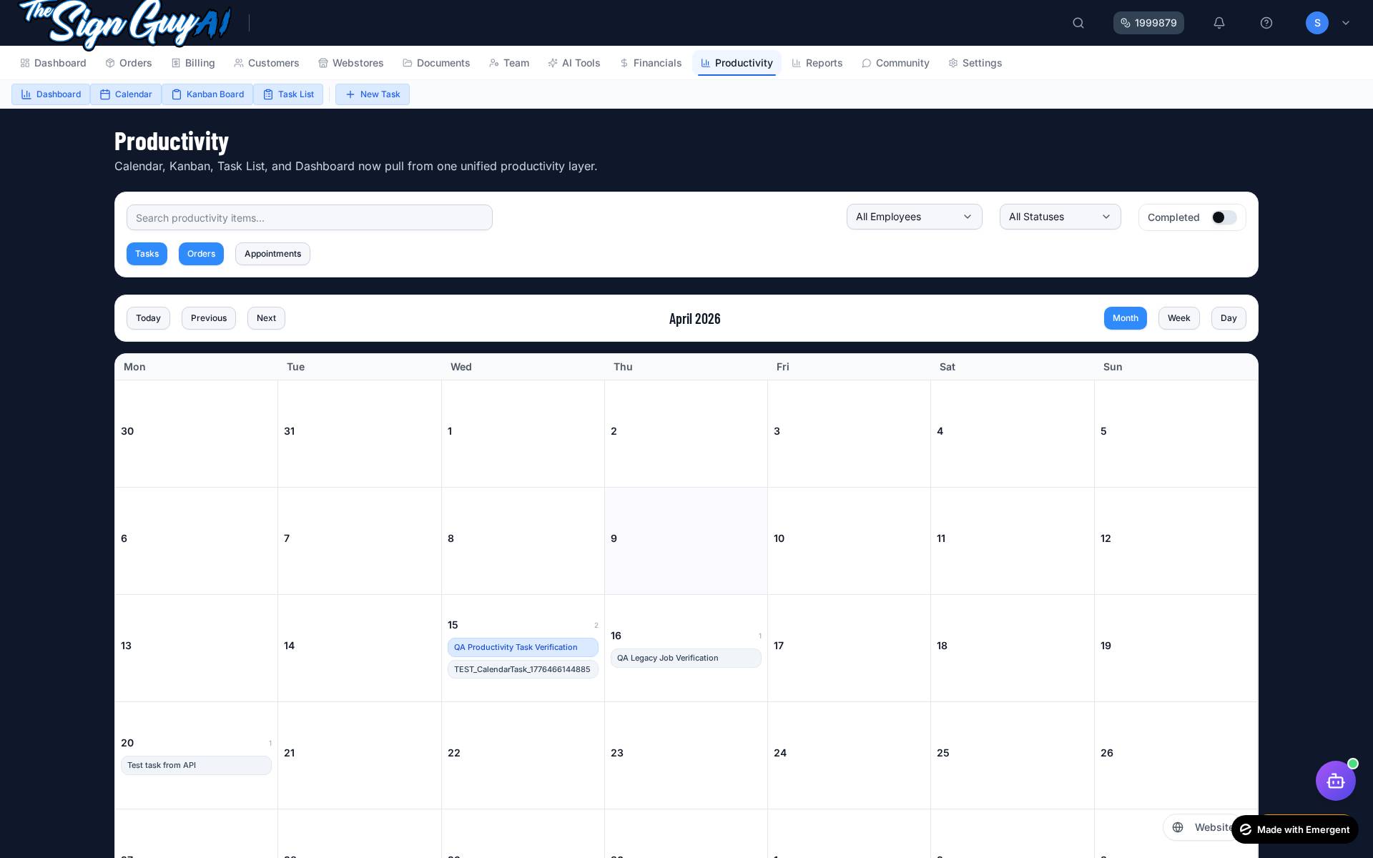Toggle the Tasks filter chip
1373x858 pixels.
[147, 254]
